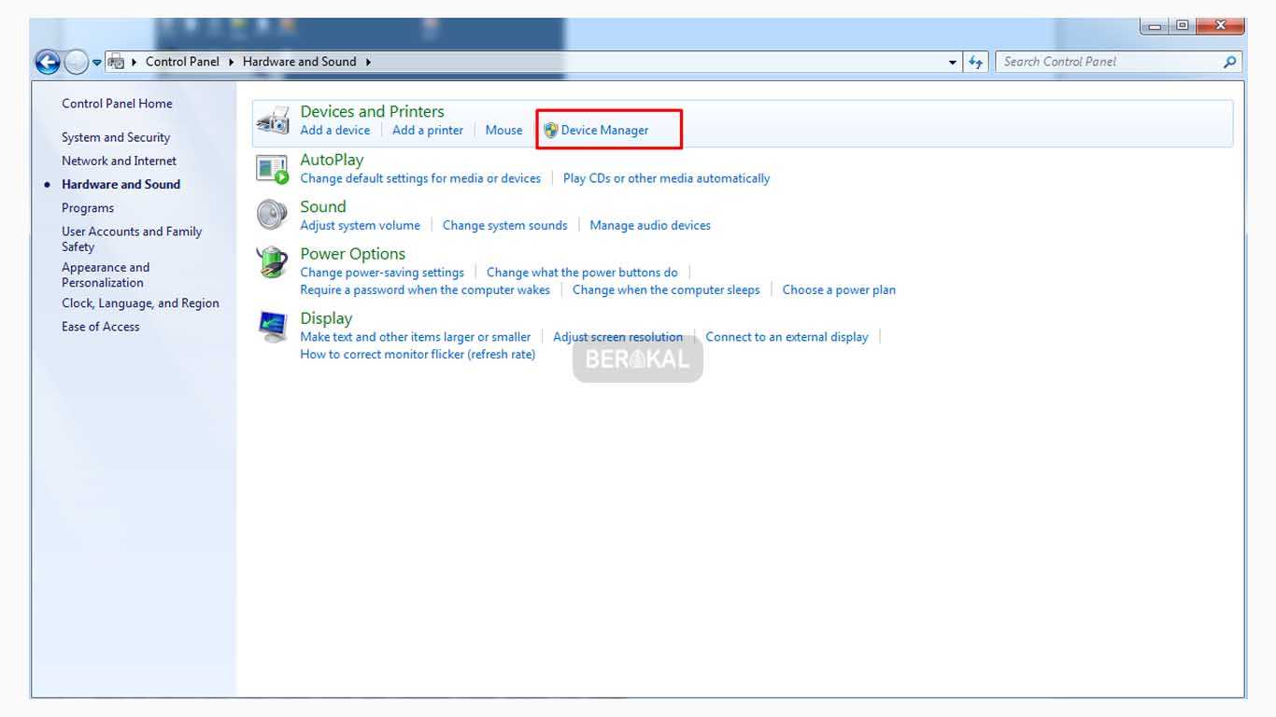The image size is (1276, 717).
Task: Open the Display heading
Action: click(326, 318)
